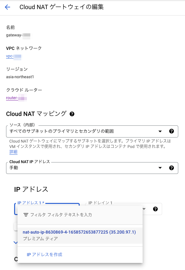Go back using the blue arrow icon
Screen dimensions: 185x270
7,7
